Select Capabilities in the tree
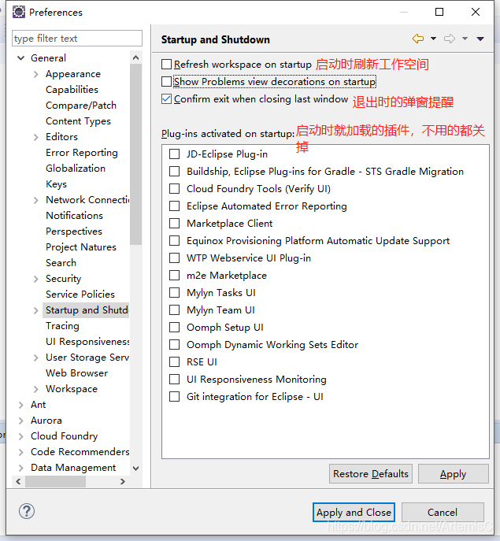The height and width of the screenshot is (541, 500). tap(72, 90)
